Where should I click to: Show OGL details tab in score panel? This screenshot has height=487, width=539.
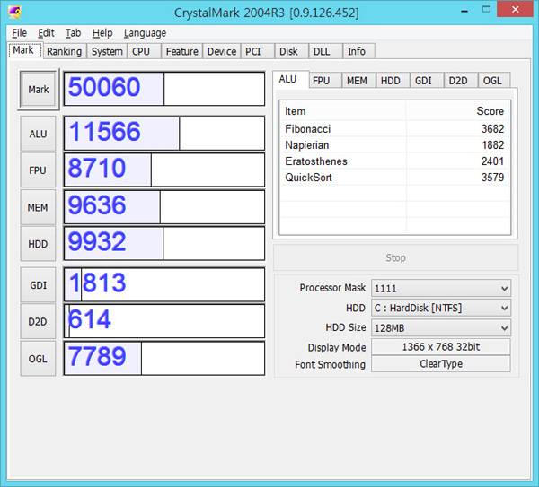(492, 81)
